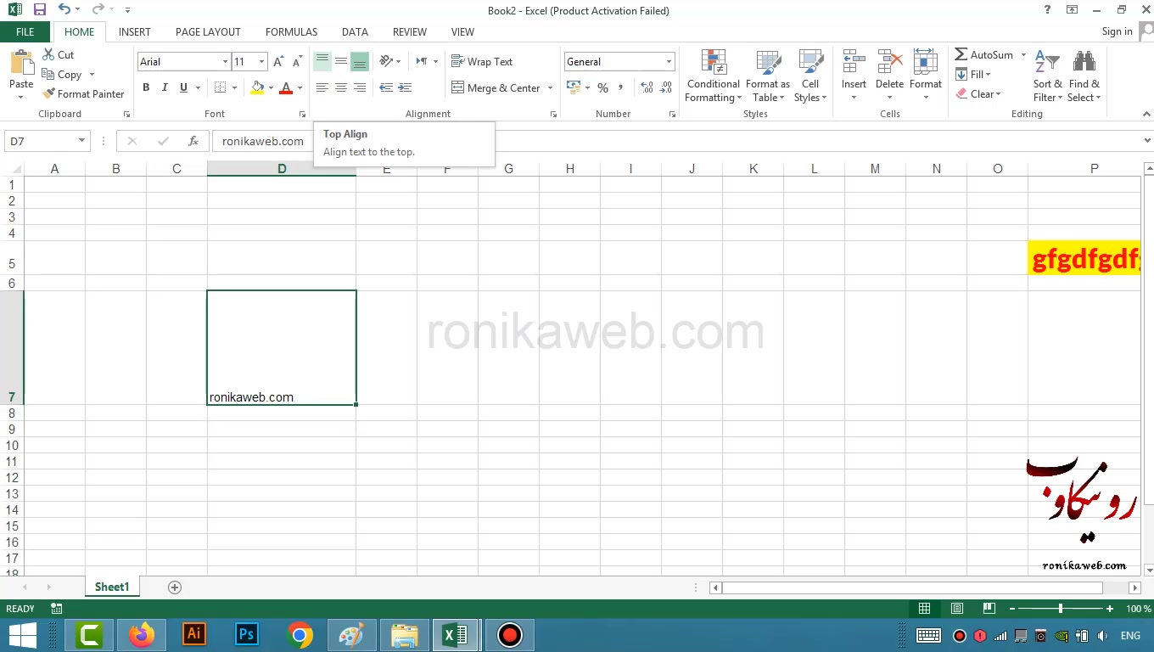The width and height of the screenshot is (1154, 652).
Task: Launch Photoshop from the taskbar
Action: (x=247, y=635)
